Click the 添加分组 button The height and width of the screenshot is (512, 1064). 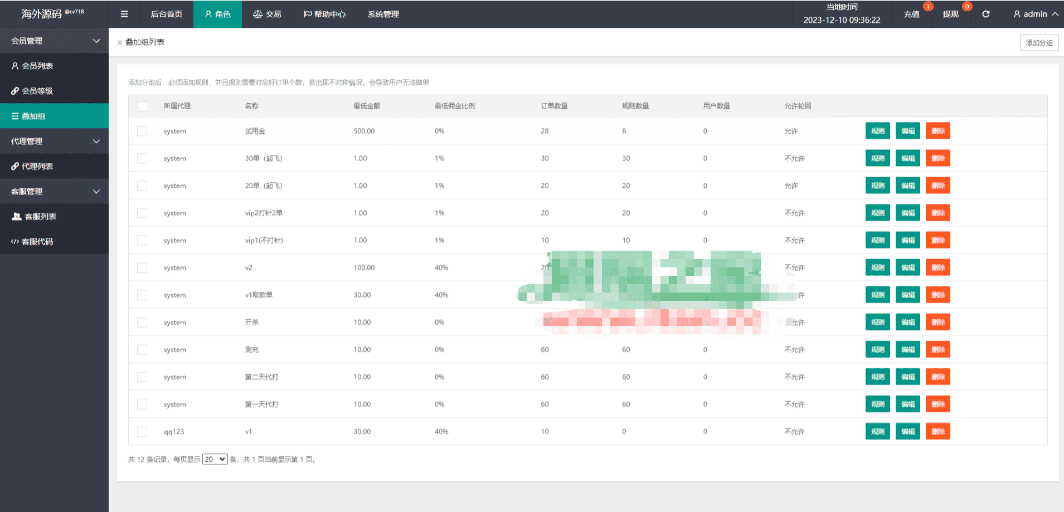[x=1039, y=42]
